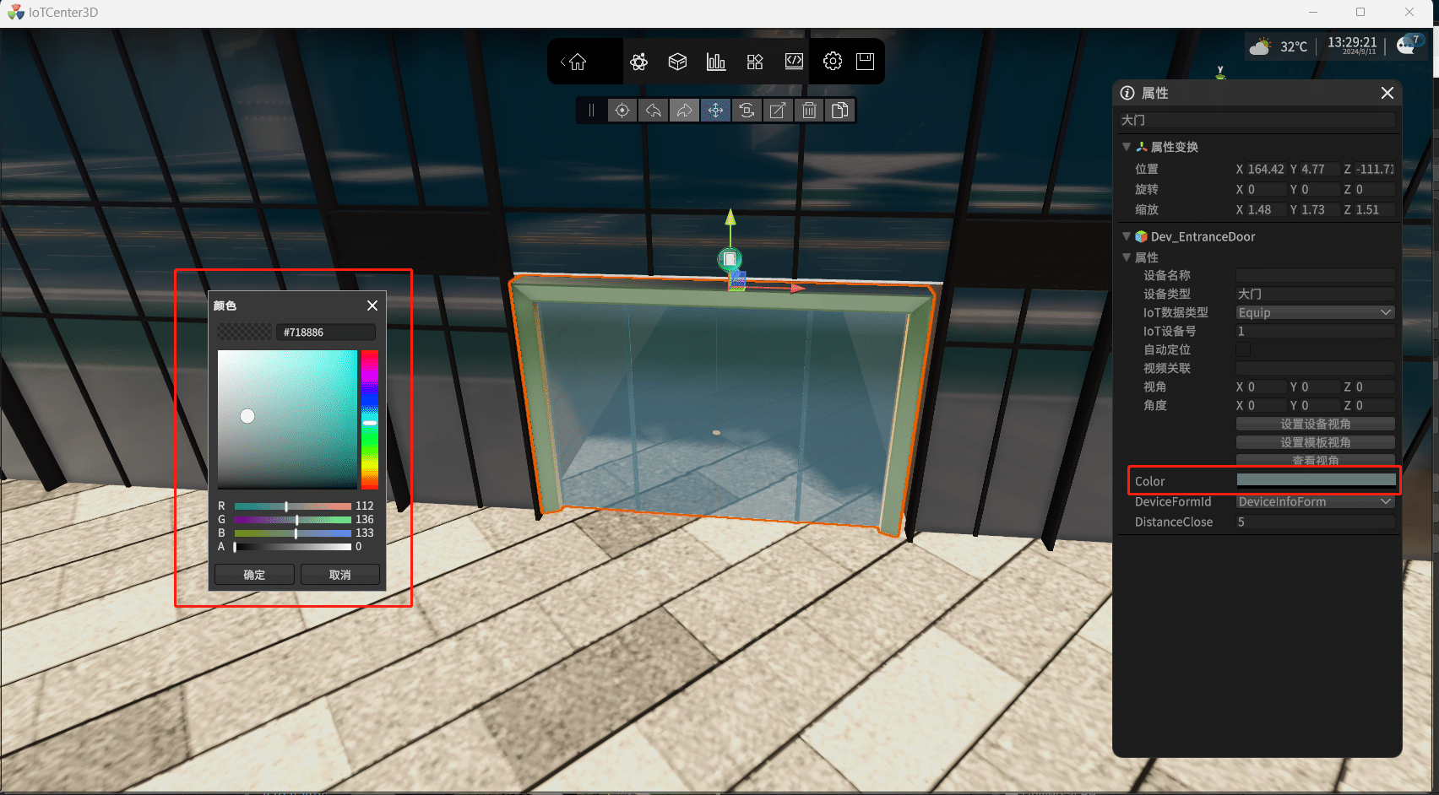The height and width of the screenshot is (795, 1439).
Task: Go back to the home screen
Action: coord(577,62)
